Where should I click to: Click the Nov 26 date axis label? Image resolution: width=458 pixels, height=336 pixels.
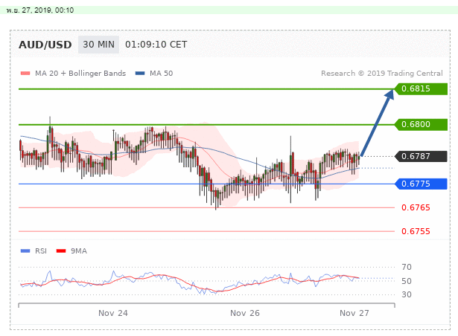click(x=245, y=313)
